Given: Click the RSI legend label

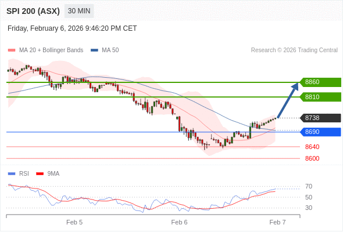Looking at the screenshot, I should pos(24,174).
